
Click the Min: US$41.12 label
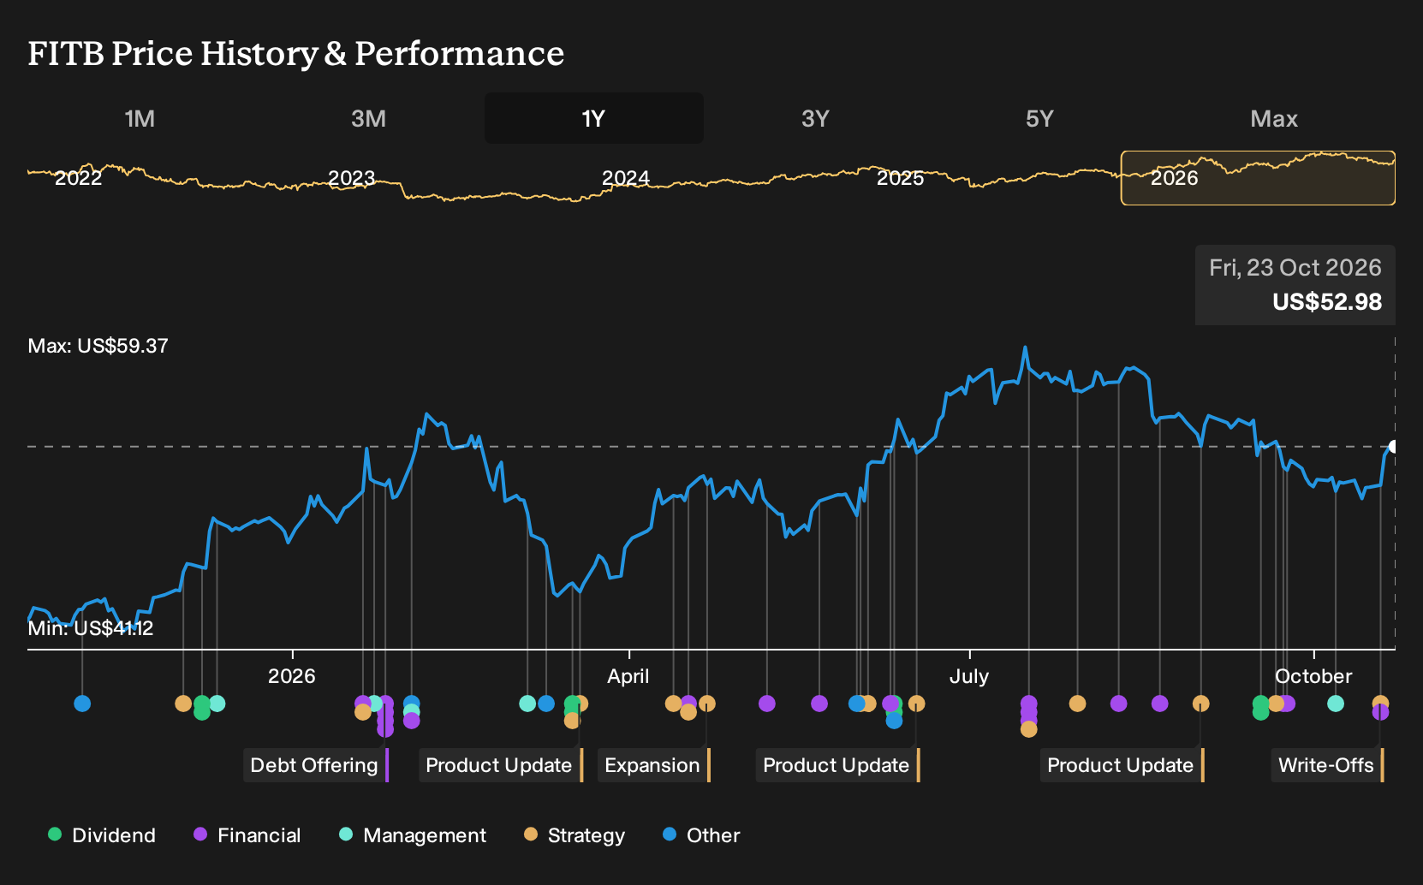click(91, 628)
